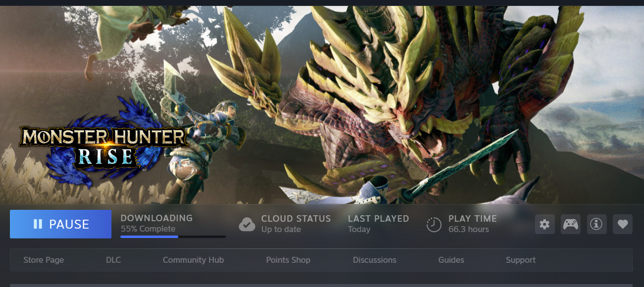Pause the current download
The width and height of the screenshot is (644, 287).
[x=60, y=224]
